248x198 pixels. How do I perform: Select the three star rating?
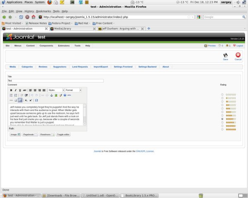(222, 115)
